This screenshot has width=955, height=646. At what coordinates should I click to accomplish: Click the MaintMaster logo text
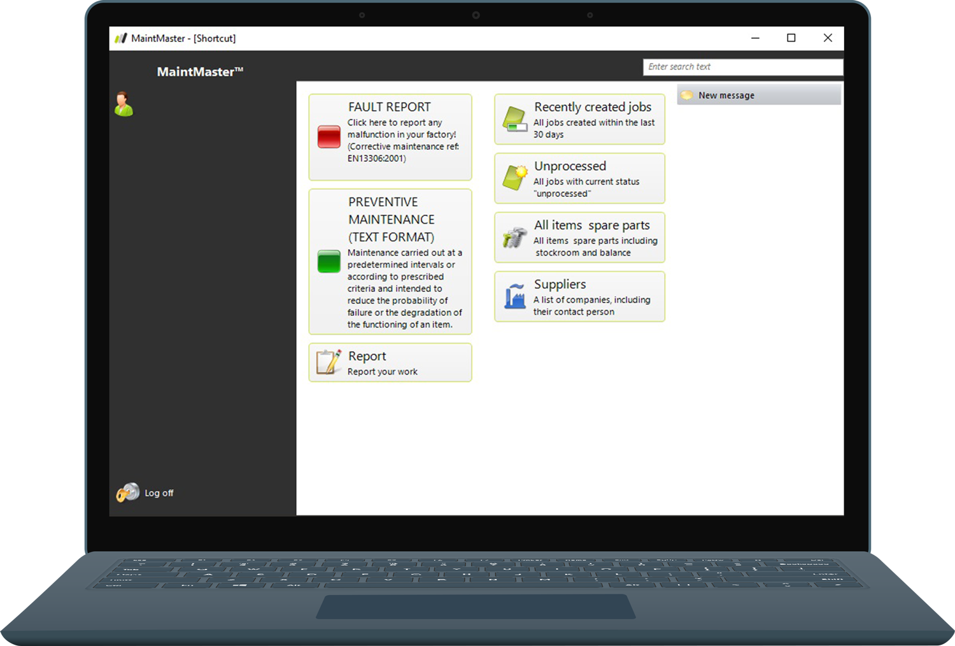tap(200, 72)
